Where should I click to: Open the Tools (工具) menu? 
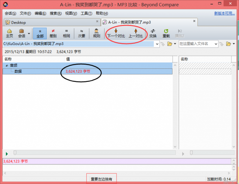(x=86, y=13)
